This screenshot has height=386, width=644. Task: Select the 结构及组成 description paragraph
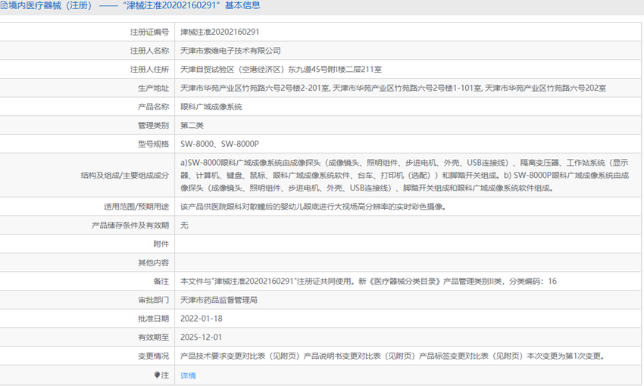405,176
